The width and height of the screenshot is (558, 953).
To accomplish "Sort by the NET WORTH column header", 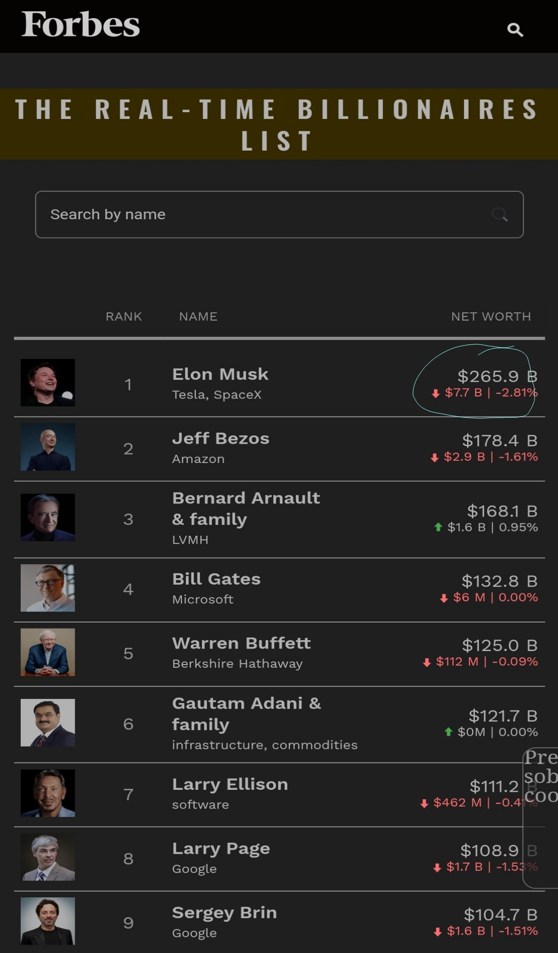I will (x=490, y=316).
